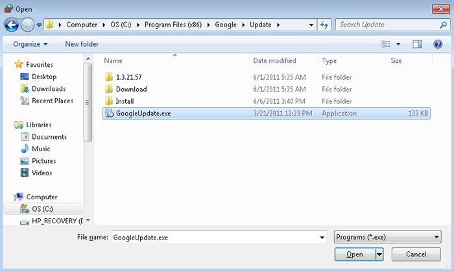Click the Back navigation arrow button
Screen dimensions: 454x272
click(x=12, y=25)
